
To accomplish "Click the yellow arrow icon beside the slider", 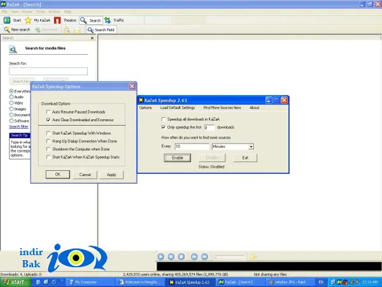I will (253, 257).
